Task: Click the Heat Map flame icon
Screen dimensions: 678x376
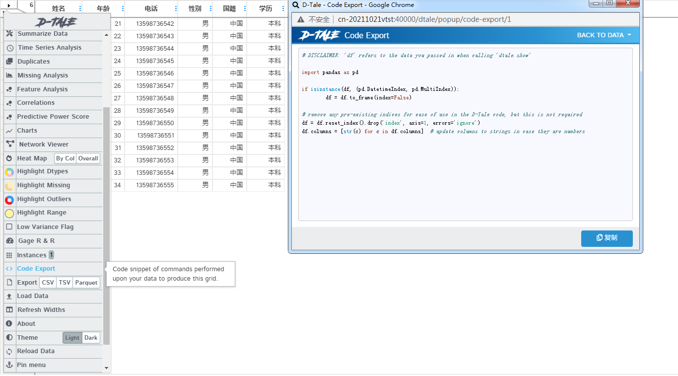Action: [x=9, y=158]
